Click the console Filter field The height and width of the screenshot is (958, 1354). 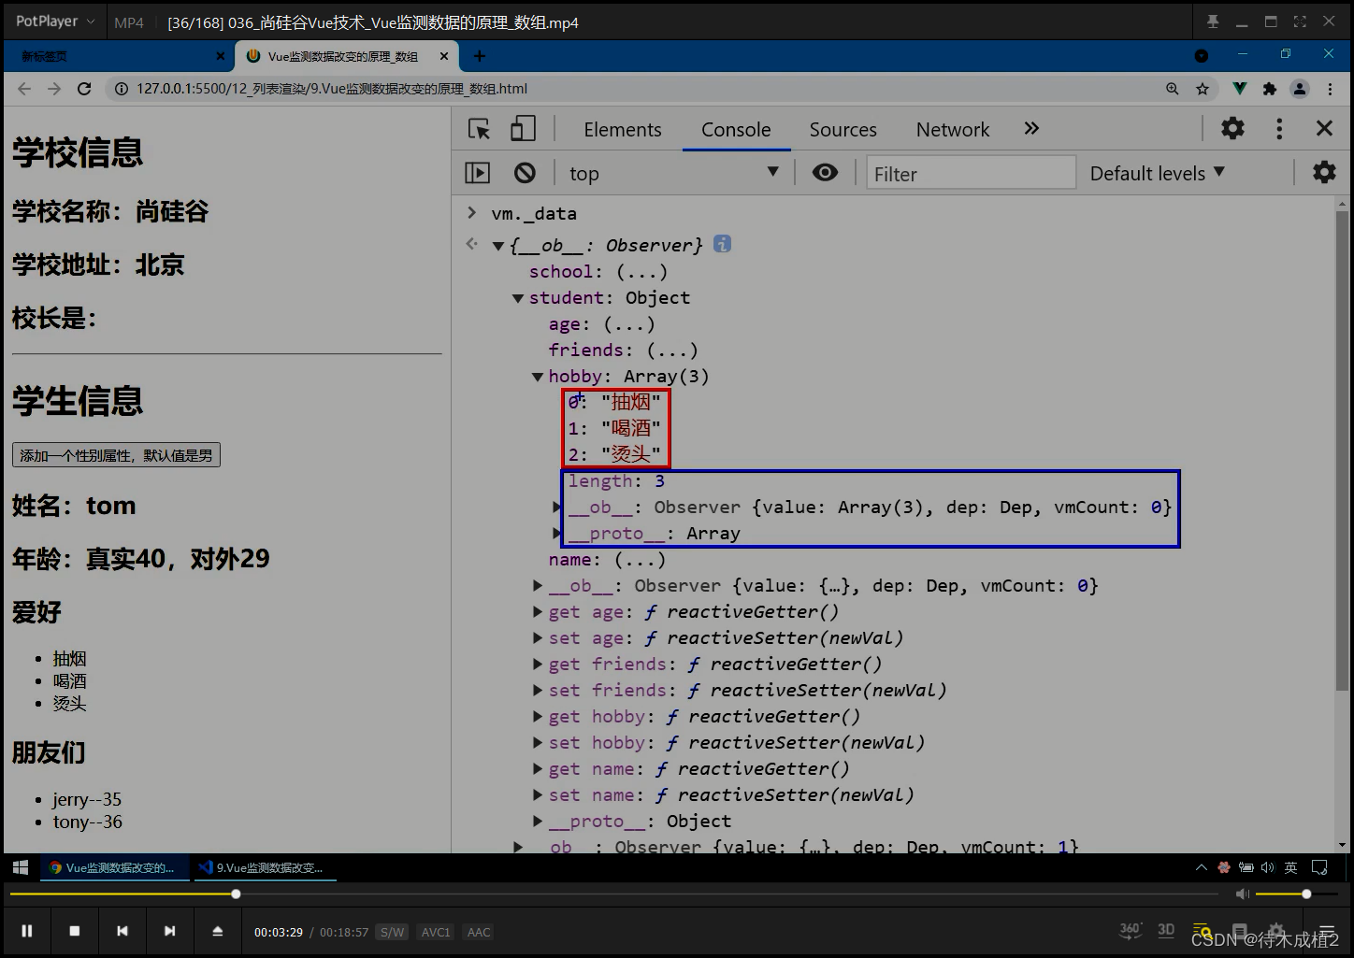pos(971,174)
